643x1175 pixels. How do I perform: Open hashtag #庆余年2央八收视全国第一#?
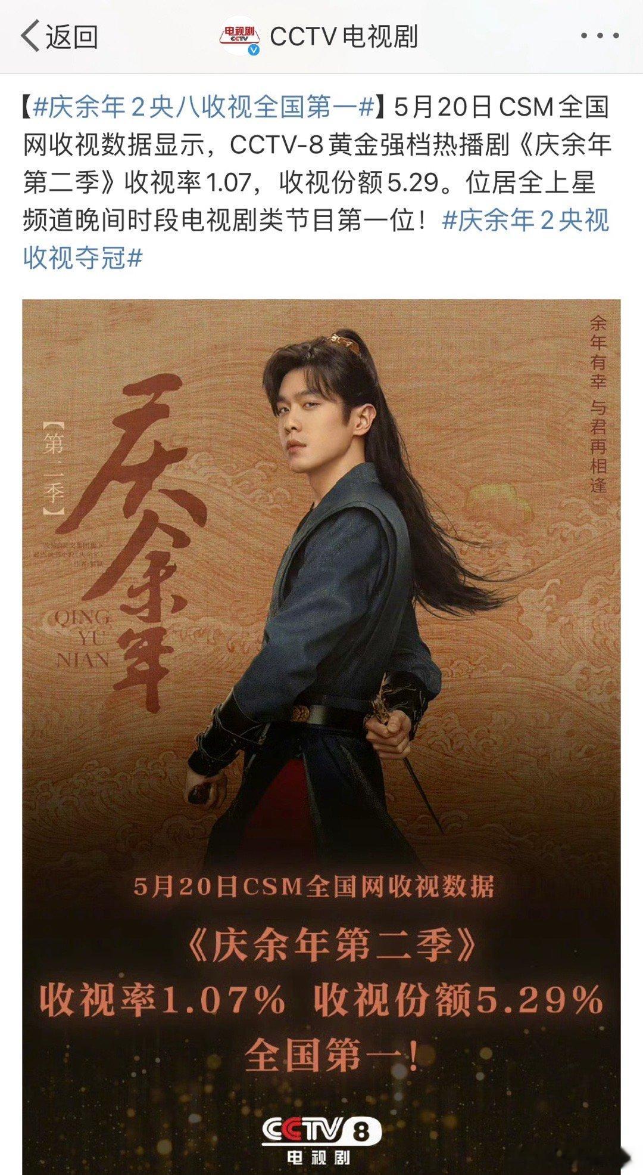tap(204, 108)
